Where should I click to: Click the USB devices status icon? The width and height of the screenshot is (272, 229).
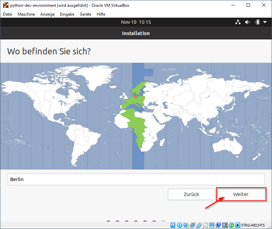pos(199,225)
